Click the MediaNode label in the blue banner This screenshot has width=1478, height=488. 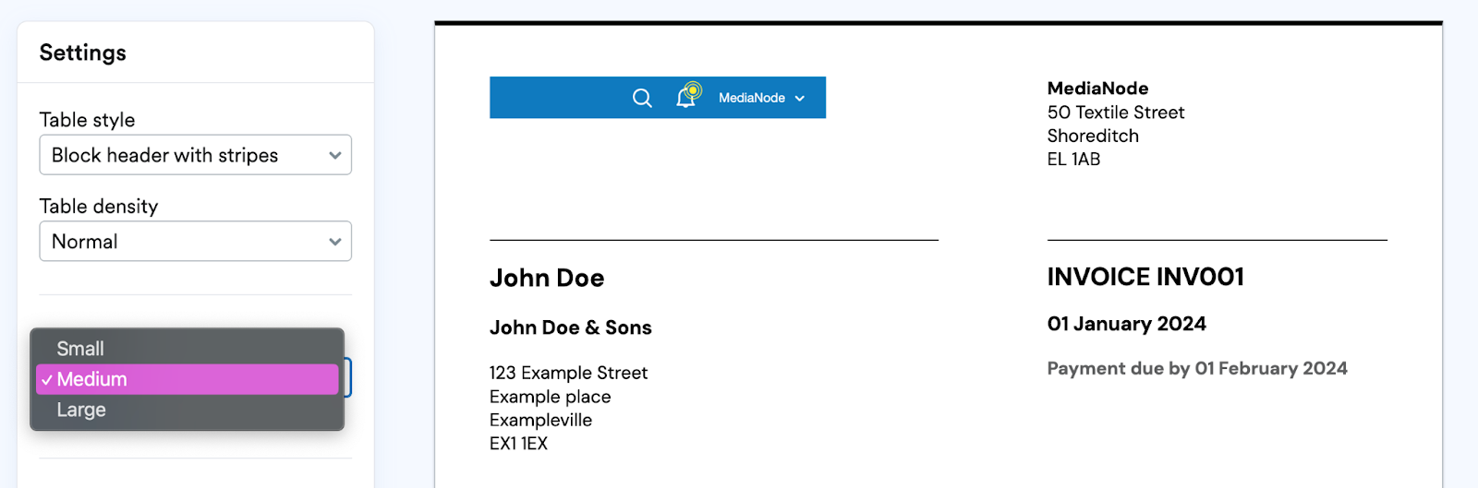pyautogui.click(x=751, y=98)
